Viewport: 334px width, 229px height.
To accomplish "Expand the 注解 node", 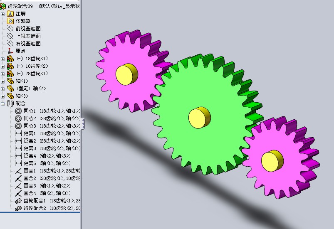I will pyautogui.click(x=2, y=14).
